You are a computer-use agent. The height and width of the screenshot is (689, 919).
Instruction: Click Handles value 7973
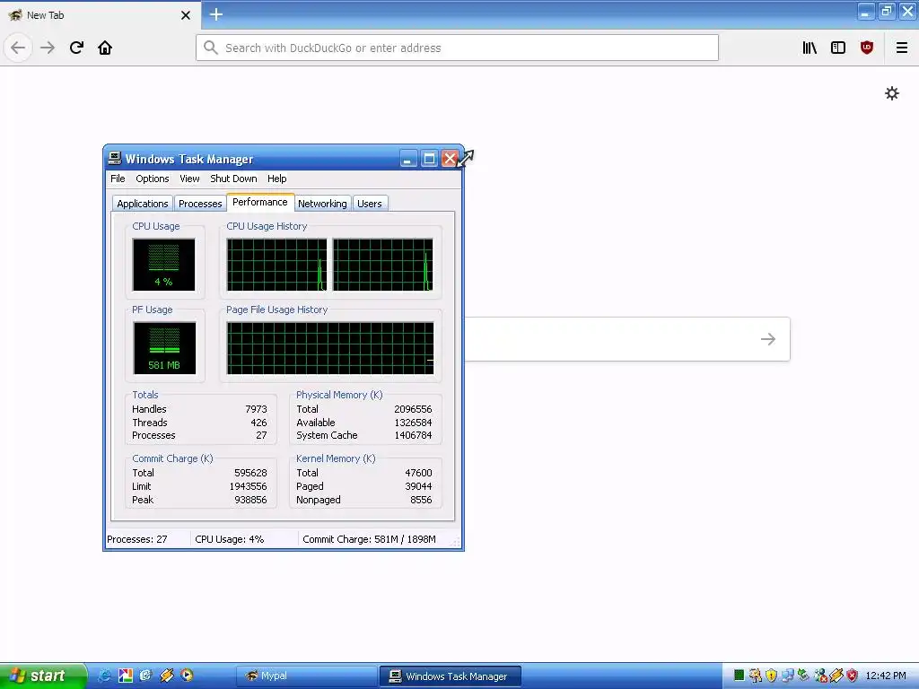tap(256, 409)
